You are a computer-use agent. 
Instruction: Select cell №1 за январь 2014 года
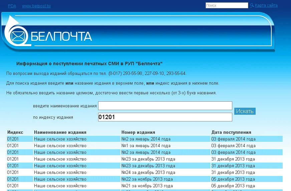pos(146,146)
